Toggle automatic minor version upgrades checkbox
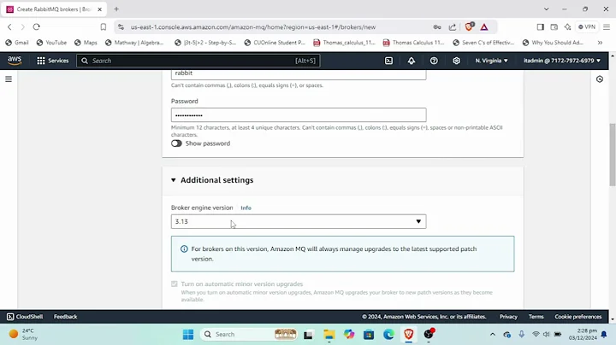Viewport: 616px width, 345px height. pyautogui.click(x=175, y=284)
